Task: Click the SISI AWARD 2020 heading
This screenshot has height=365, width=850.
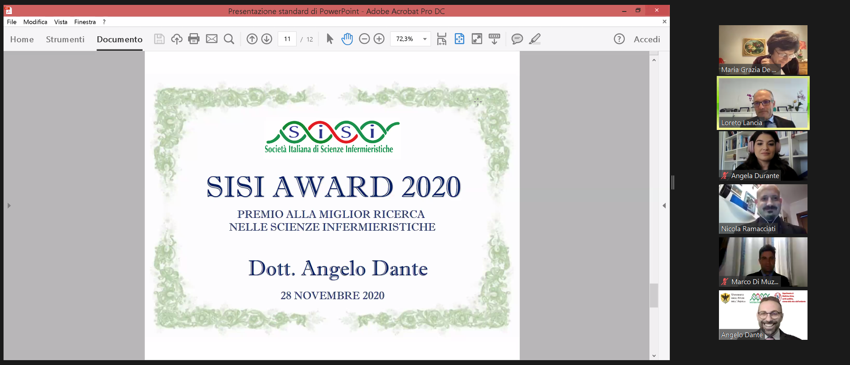Action: click(x=333, y=186)
